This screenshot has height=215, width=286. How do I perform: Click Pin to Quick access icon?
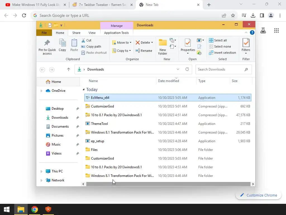47,43
